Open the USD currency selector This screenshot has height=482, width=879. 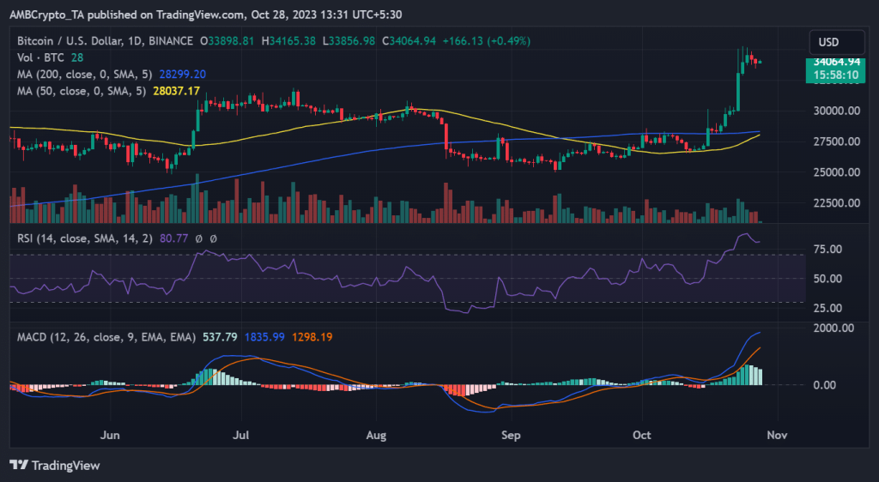tap(827, 42)
